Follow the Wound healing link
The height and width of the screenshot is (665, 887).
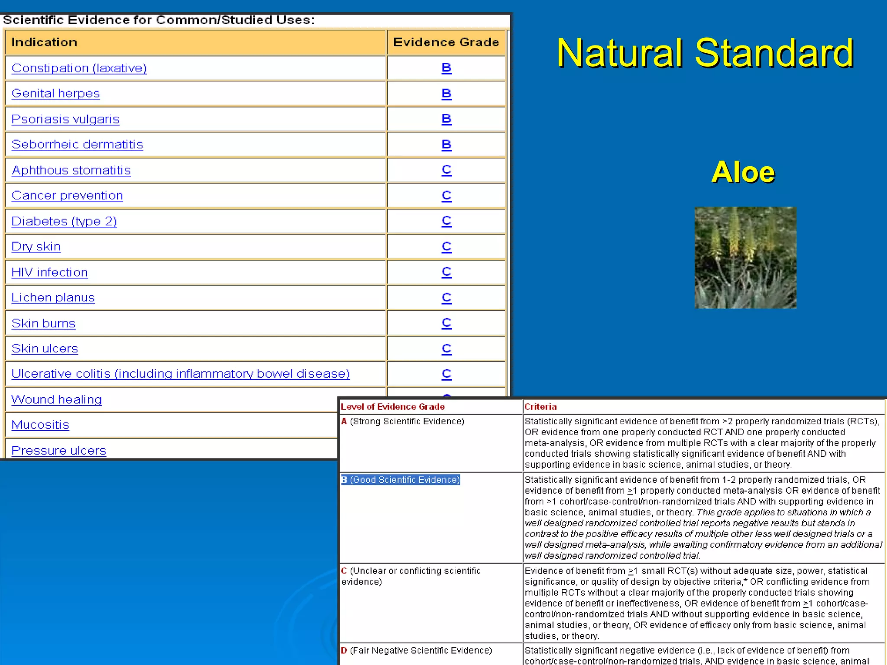click(57, 400)
